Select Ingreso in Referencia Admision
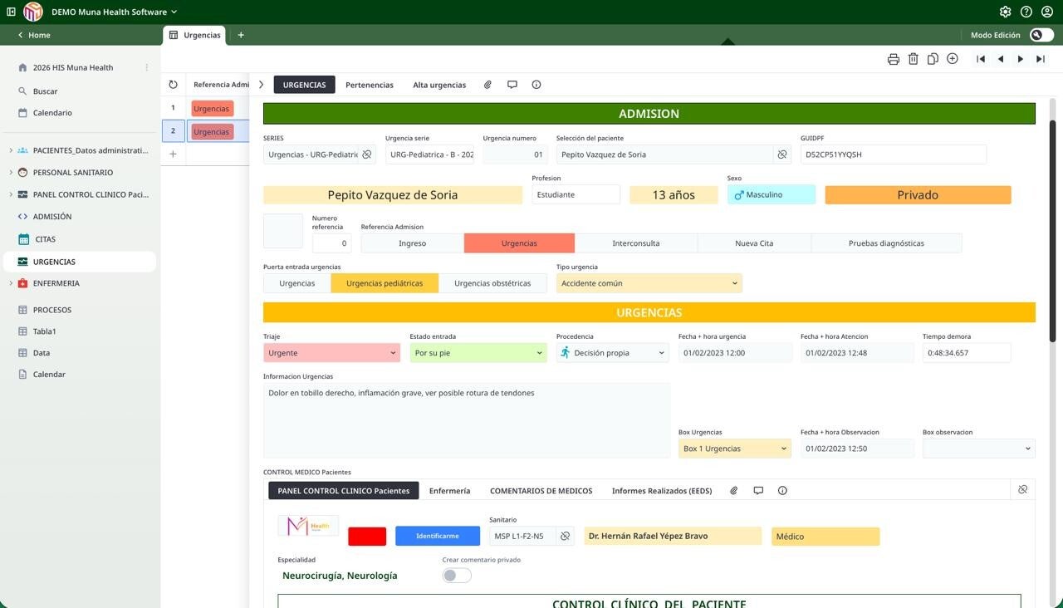Screen dimensions: 1063x608 point(412,243)
